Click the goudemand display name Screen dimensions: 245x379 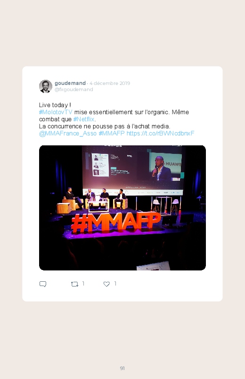tap(70, 83)
